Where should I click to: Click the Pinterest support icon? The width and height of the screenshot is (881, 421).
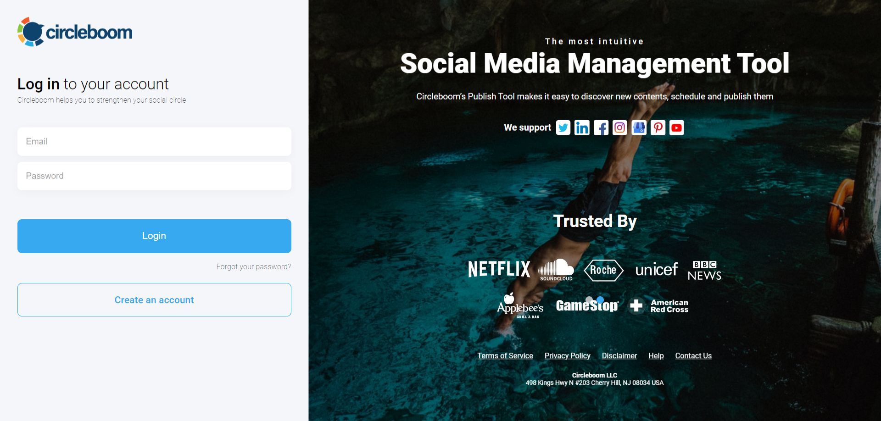click(x=658, y=127)
